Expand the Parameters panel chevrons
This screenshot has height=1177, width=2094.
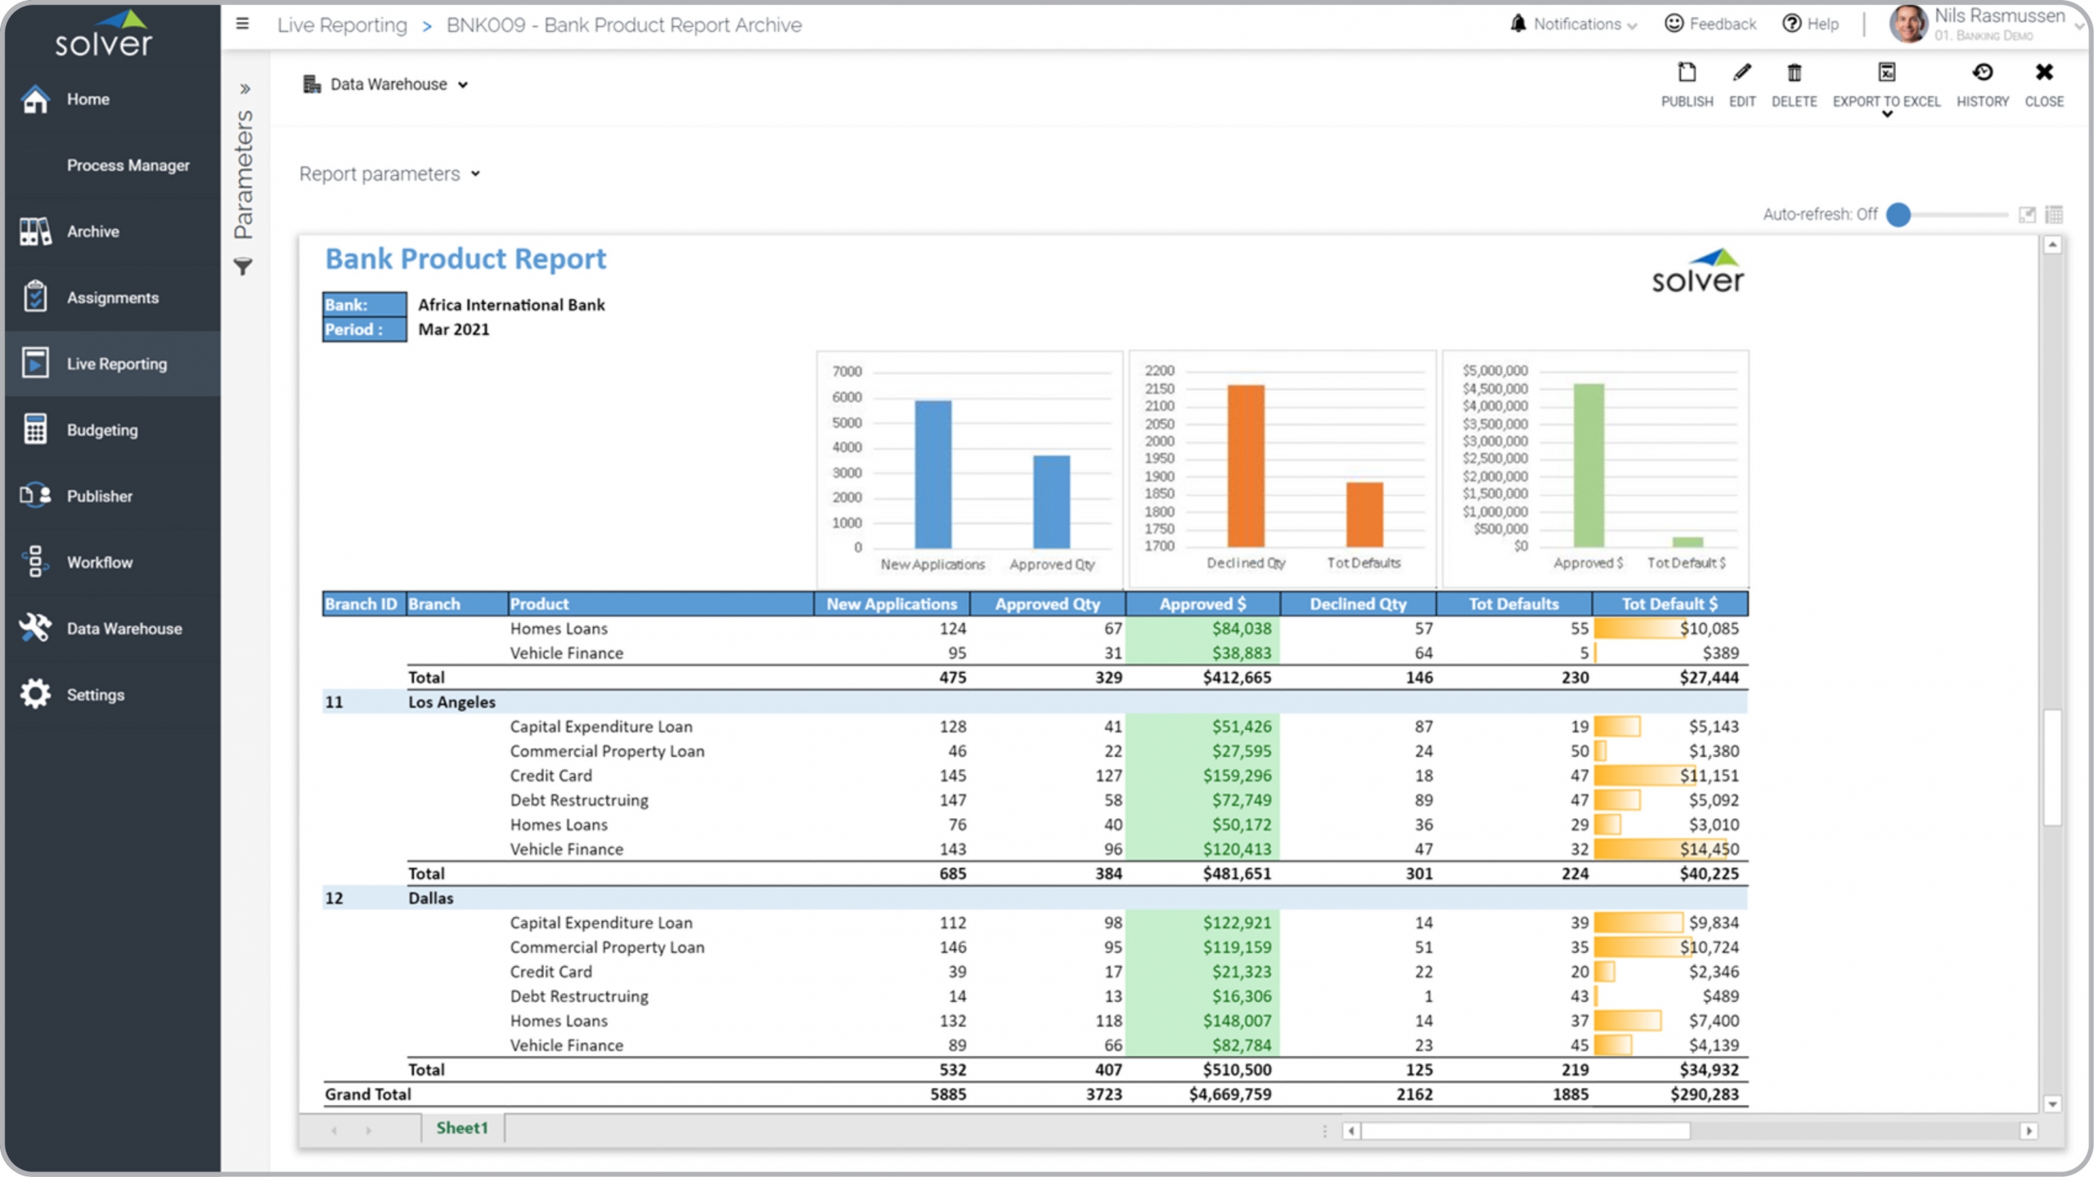[x=244, y=89]
